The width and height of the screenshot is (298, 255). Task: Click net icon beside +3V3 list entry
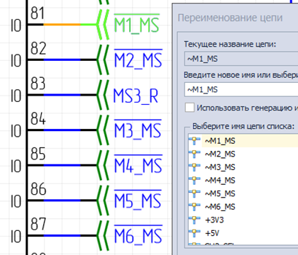[x=194, y=220]
